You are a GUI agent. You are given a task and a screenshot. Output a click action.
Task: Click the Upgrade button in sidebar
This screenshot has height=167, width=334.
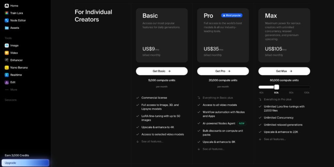tap(25, 163)
